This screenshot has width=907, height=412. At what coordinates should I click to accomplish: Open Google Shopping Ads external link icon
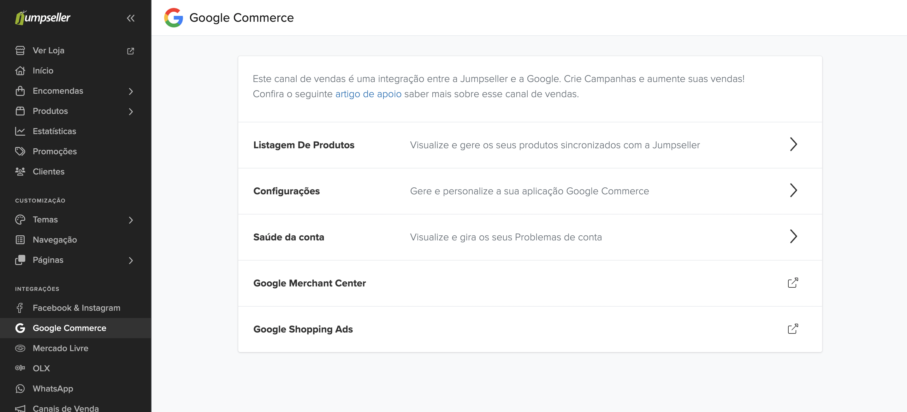792,329
